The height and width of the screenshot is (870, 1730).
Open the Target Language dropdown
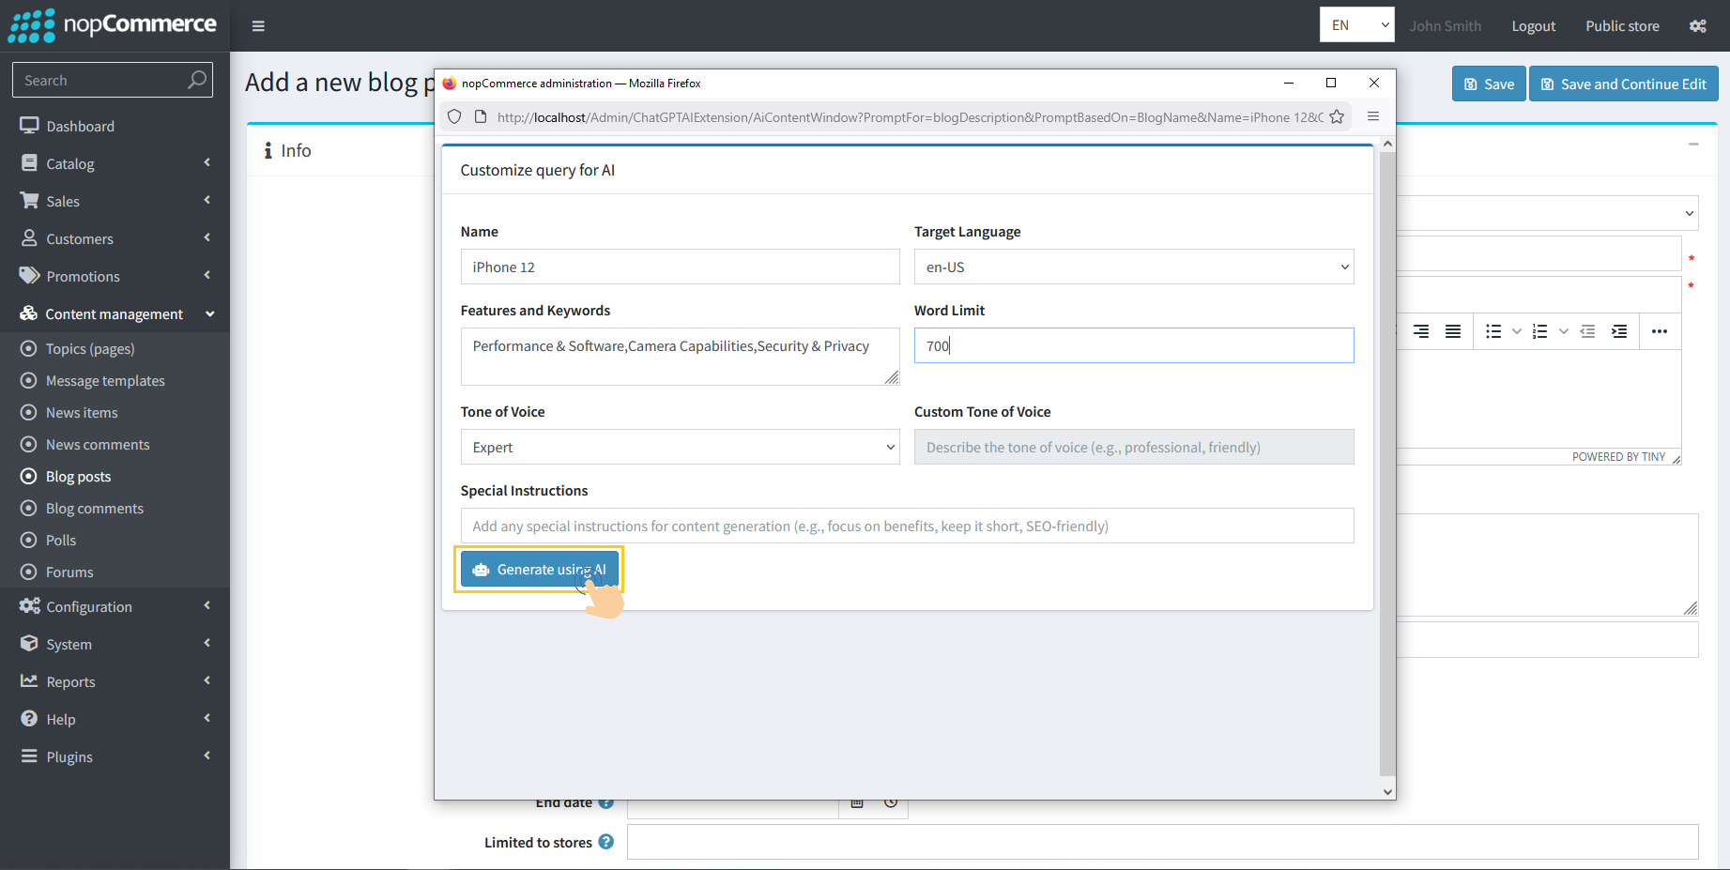tap(1133, 267)
